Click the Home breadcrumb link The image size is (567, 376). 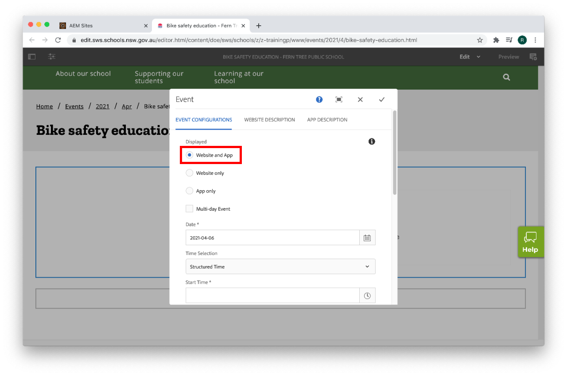tap(44, 106)
